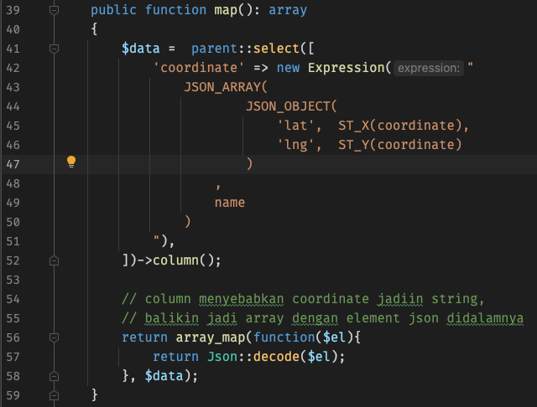The height and width of the screenshot is (407, 537).
Task: Fold the array_map closure on line 56
Action: (55, 337)
